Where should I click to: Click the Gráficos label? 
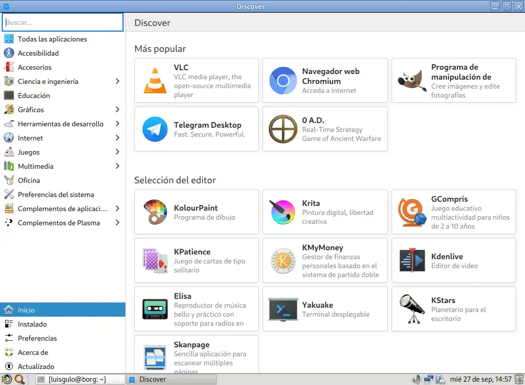[x=31, y=110]
